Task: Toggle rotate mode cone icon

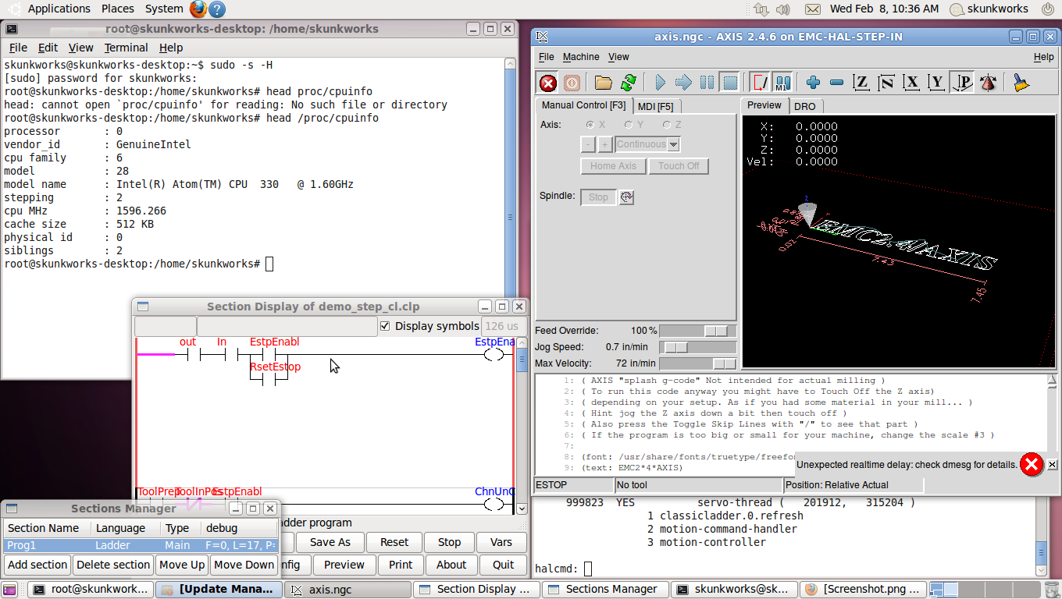Action: tap(988, 83)
